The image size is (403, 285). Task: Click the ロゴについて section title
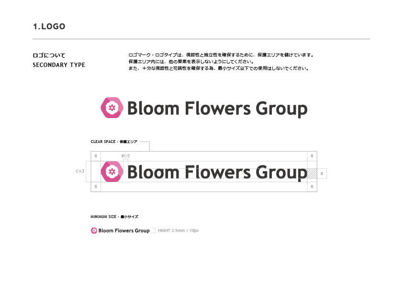[x=49, y=55]
